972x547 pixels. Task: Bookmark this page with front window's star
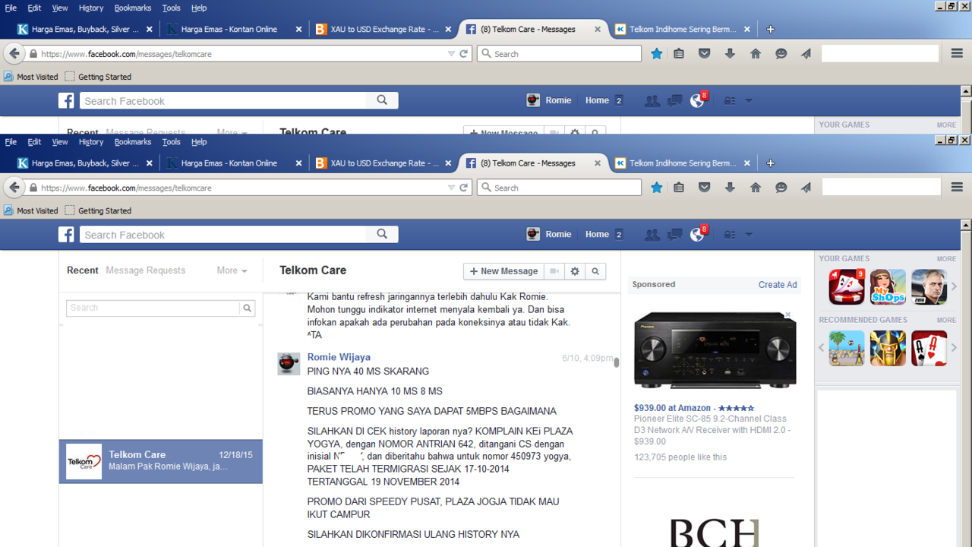[657, 188]
